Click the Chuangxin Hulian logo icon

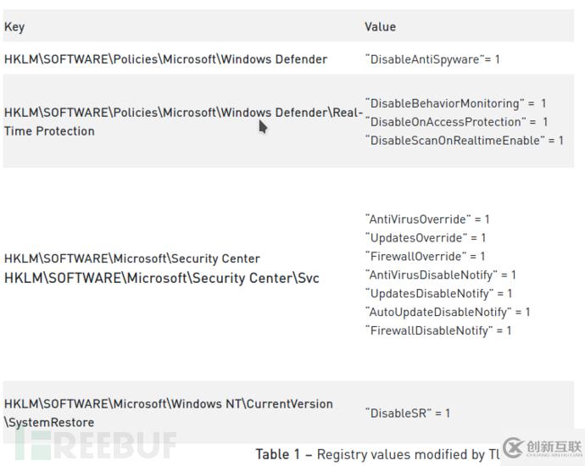pos(514,447)
